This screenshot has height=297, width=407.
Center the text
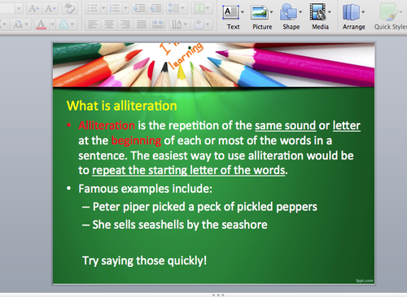tap(109, 24)
